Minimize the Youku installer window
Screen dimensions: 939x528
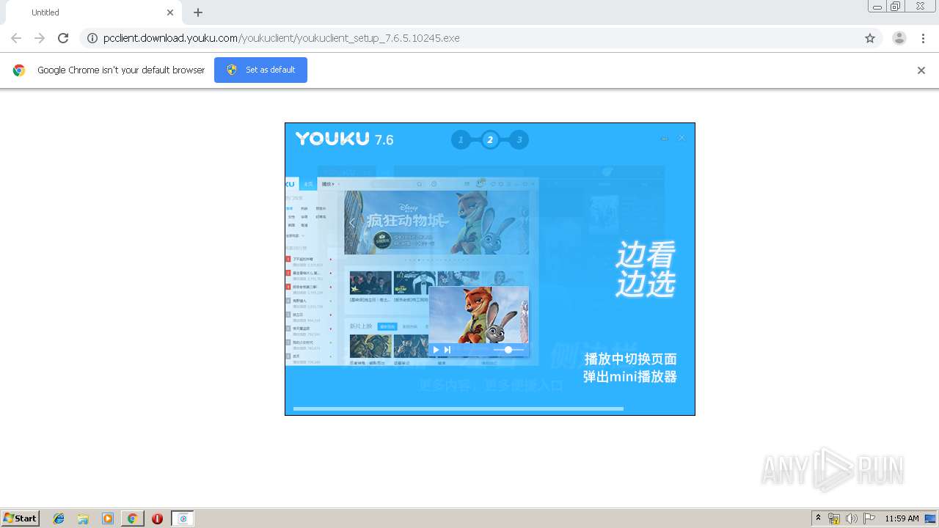665,138
